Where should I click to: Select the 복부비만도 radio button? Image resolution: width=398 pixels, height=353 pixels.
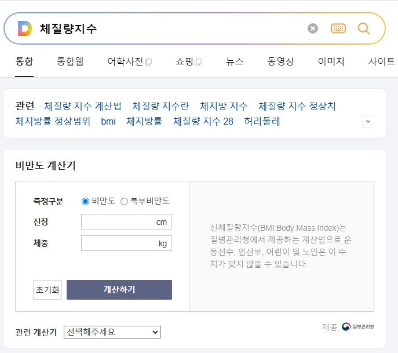point(124,201)
